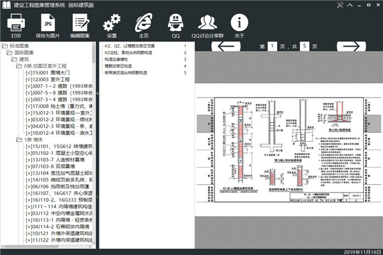This screenshot has height=255, width=383.
Task: Select 03J012-2 环境景观 atlas
Action: coord(59,120)
